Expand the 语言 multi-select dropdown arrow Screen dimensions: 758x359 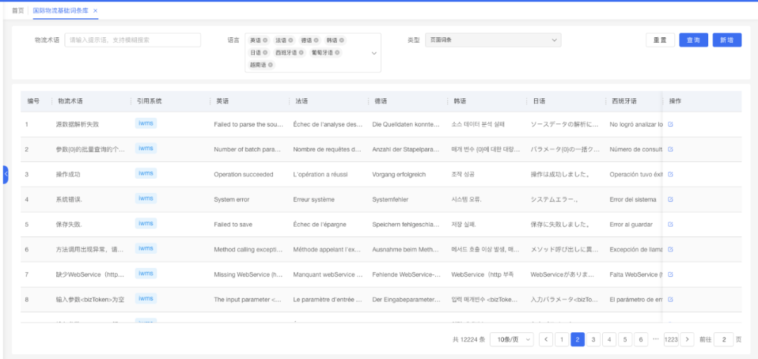click(x=373, y=53)
